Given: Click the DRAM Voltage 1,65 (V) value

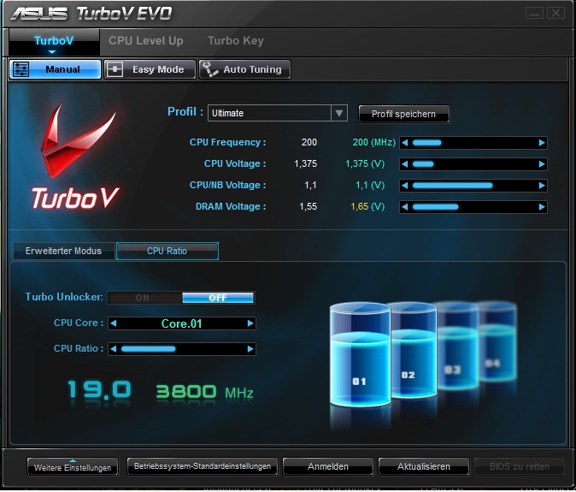Looking at the screenshot, I should pos(367,207).
